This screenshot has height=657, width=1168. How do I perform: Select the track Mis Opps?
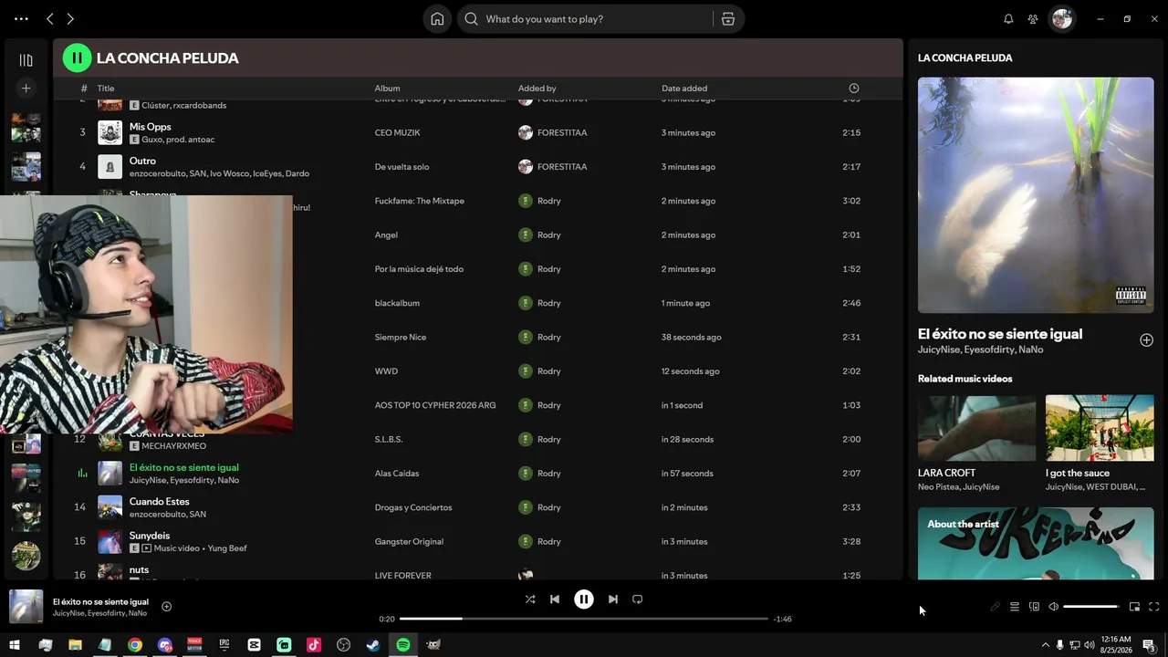point(150,127)
